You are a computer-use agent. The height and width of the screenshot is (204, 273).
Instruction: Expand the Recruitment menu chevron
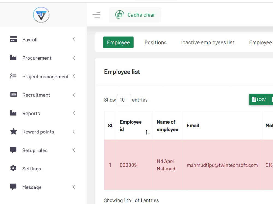[x=74, y=95]
